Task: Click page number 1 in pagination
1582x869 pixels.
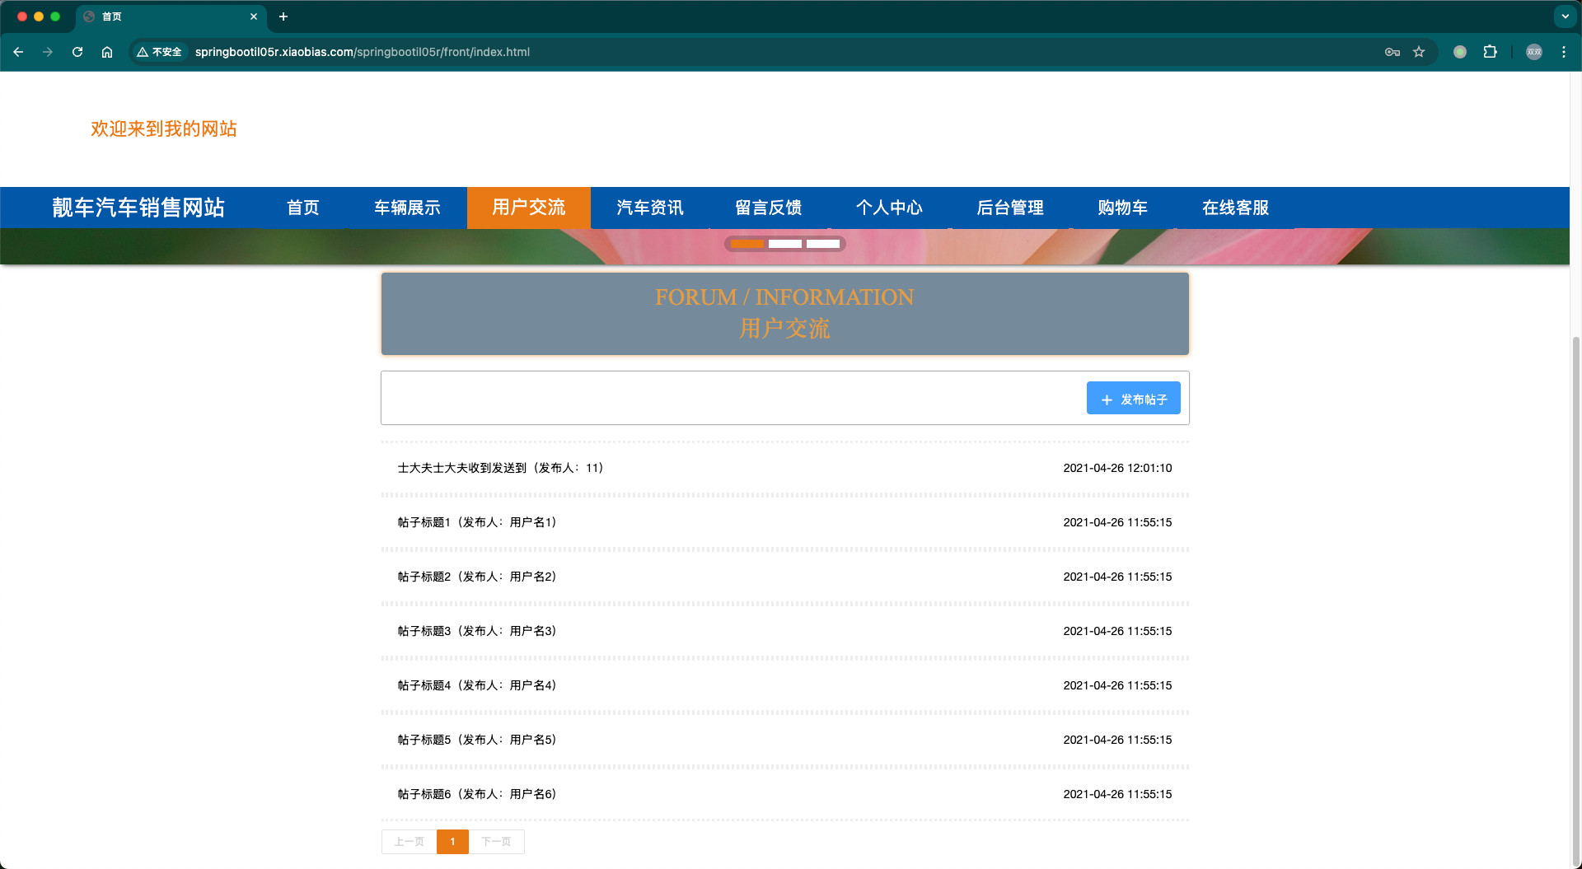Action: (x=452, y=842)
